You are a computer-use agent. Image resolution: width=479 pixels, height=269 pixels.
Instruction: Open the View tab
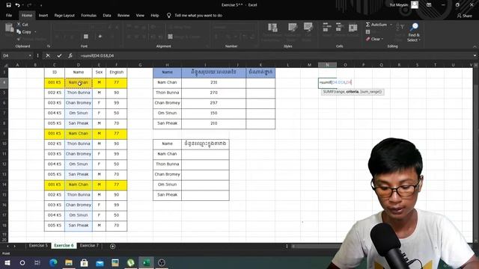tap(140, 15)
